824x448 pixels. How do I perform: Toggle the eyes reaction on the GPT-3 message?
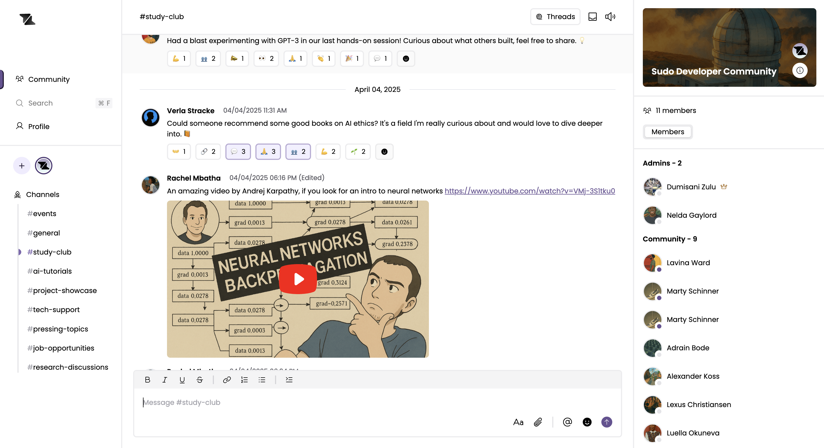click(266, 58)
